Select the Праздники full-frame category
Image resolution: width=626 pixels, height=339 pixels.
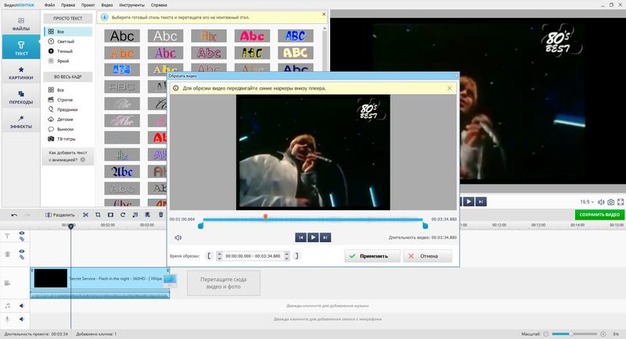coord(68,109)
